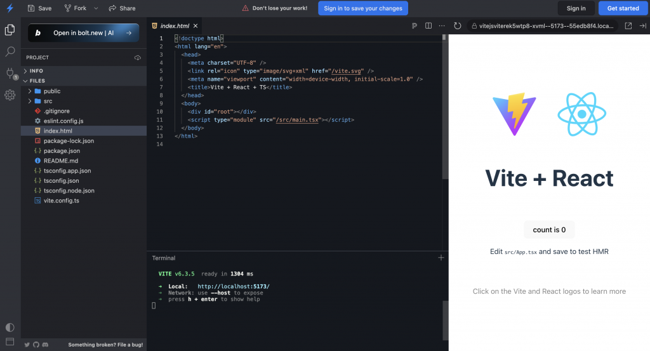Close the index.html tab

tap(196, 25)
